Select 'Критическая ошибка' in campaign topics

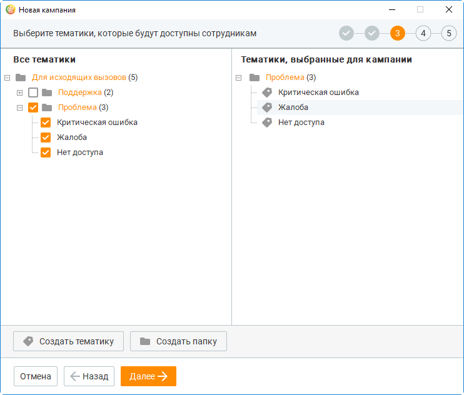[318, 92]
